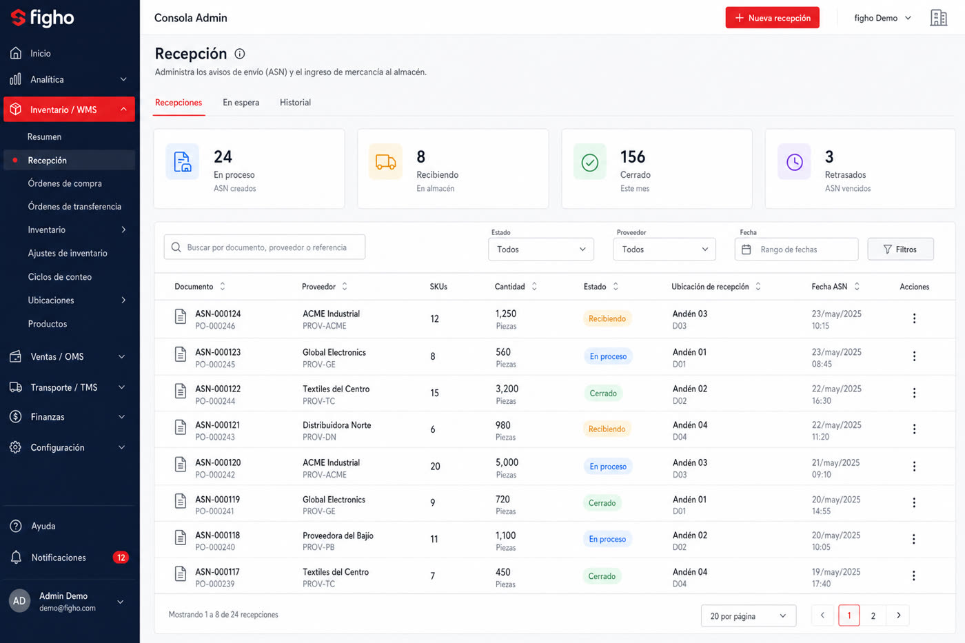This screenshot has width=965, height=643.
Task: Open Ciclos de conteo
Action: [x=60, y=277]
